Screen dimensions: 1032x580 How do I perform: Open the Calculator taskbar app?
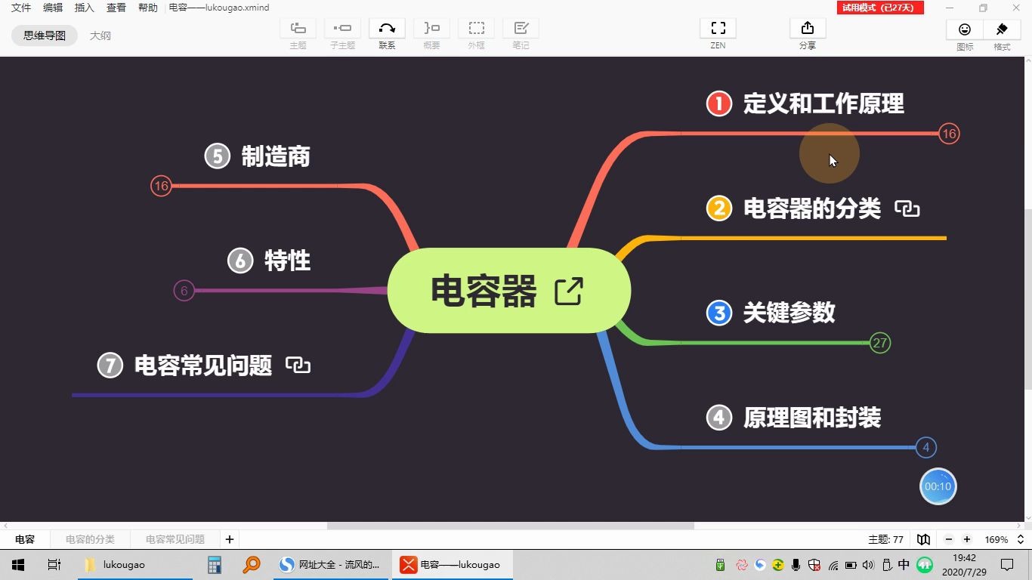[x=215, y=565]
